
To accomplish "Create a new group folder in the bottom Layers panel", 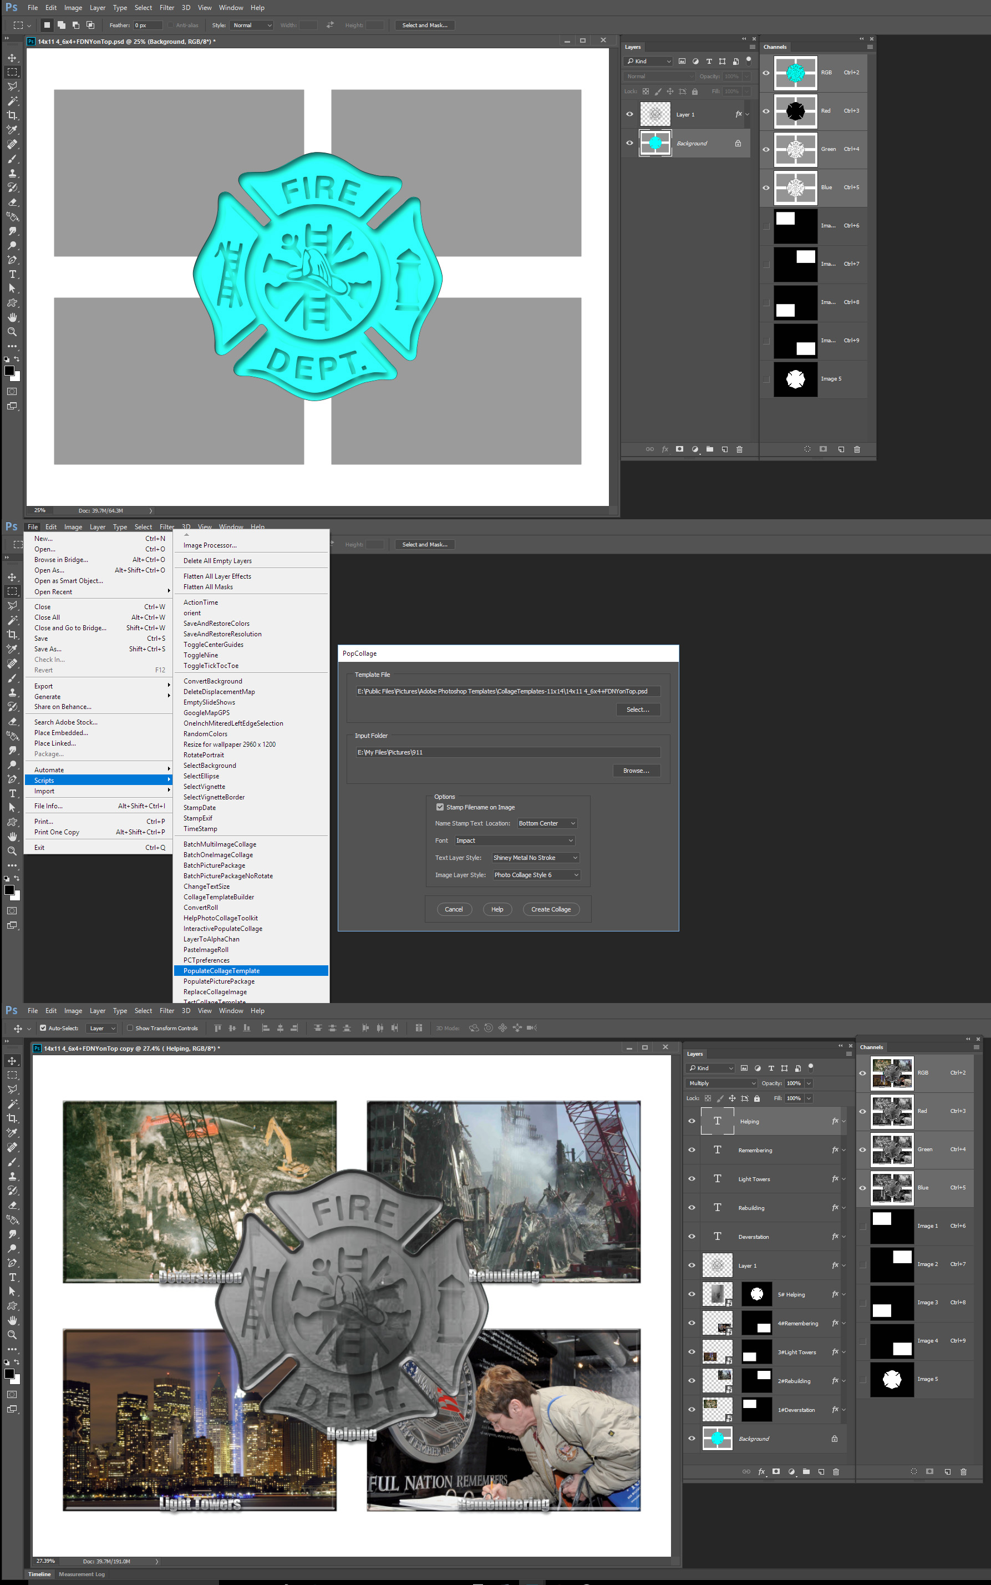I will (806, 1472).
